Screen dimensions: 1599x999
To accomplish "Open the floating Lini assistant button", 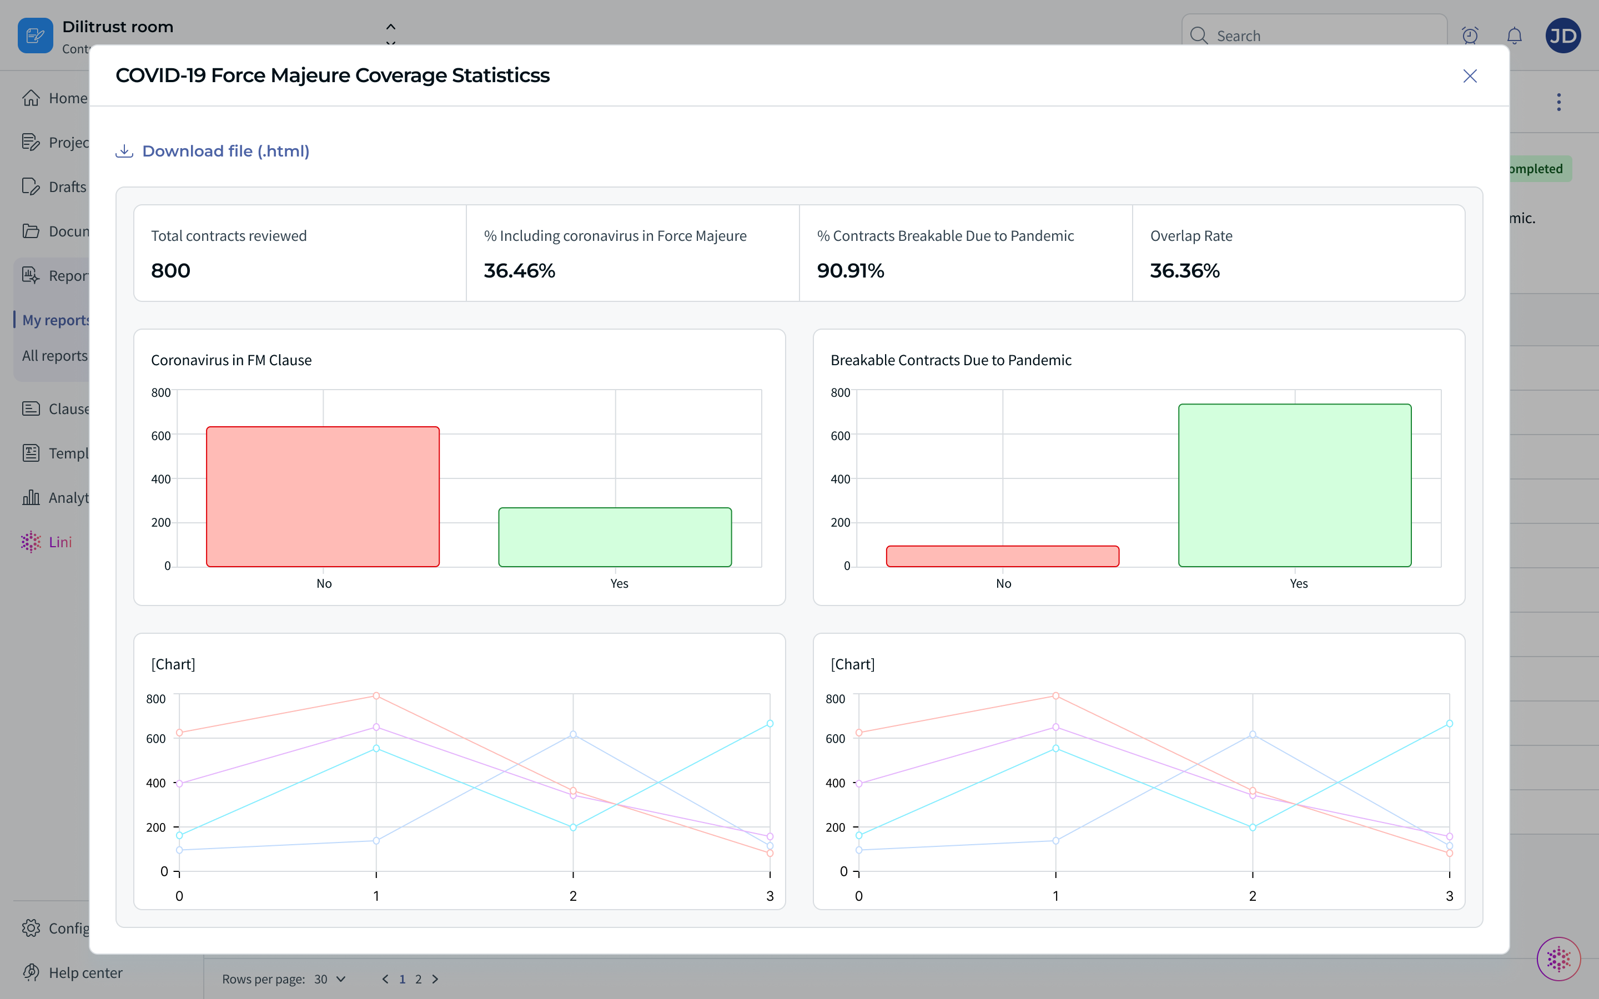I will tap(1558, 958).
